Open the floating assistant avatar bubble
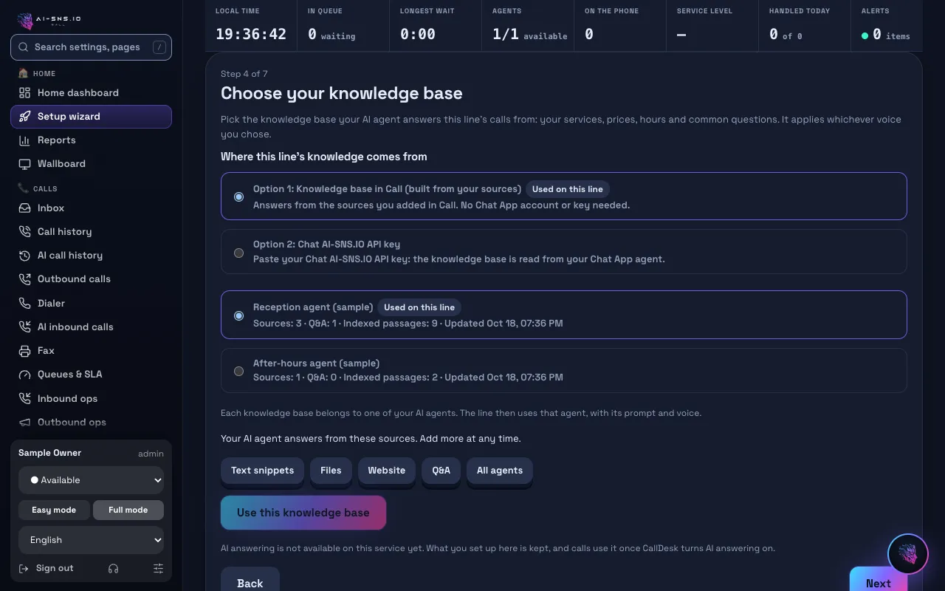The width and height of the screenshot is (945, 591). [907, 553]
